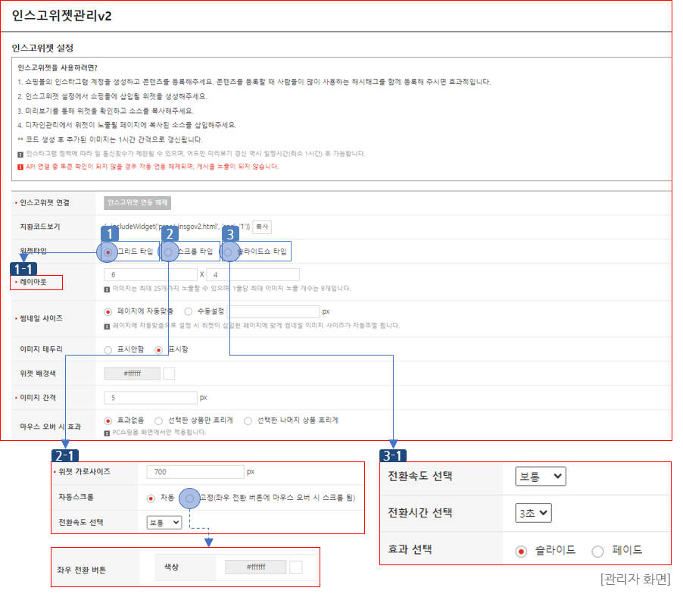Click the 위젯 가로사이즈 field showing 700

[195, 472]
